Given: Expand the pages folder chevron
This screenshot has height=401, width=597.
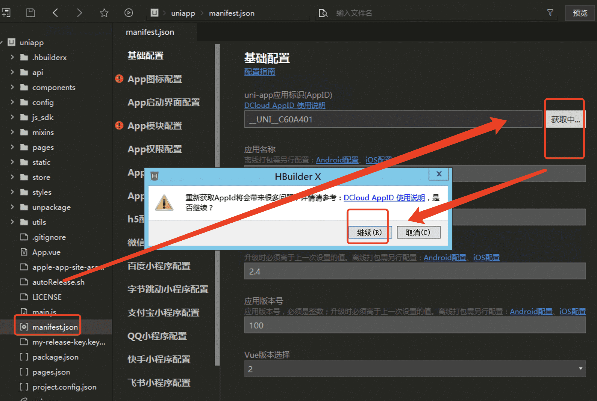Looking at the screenshot, I should [12, 147].
